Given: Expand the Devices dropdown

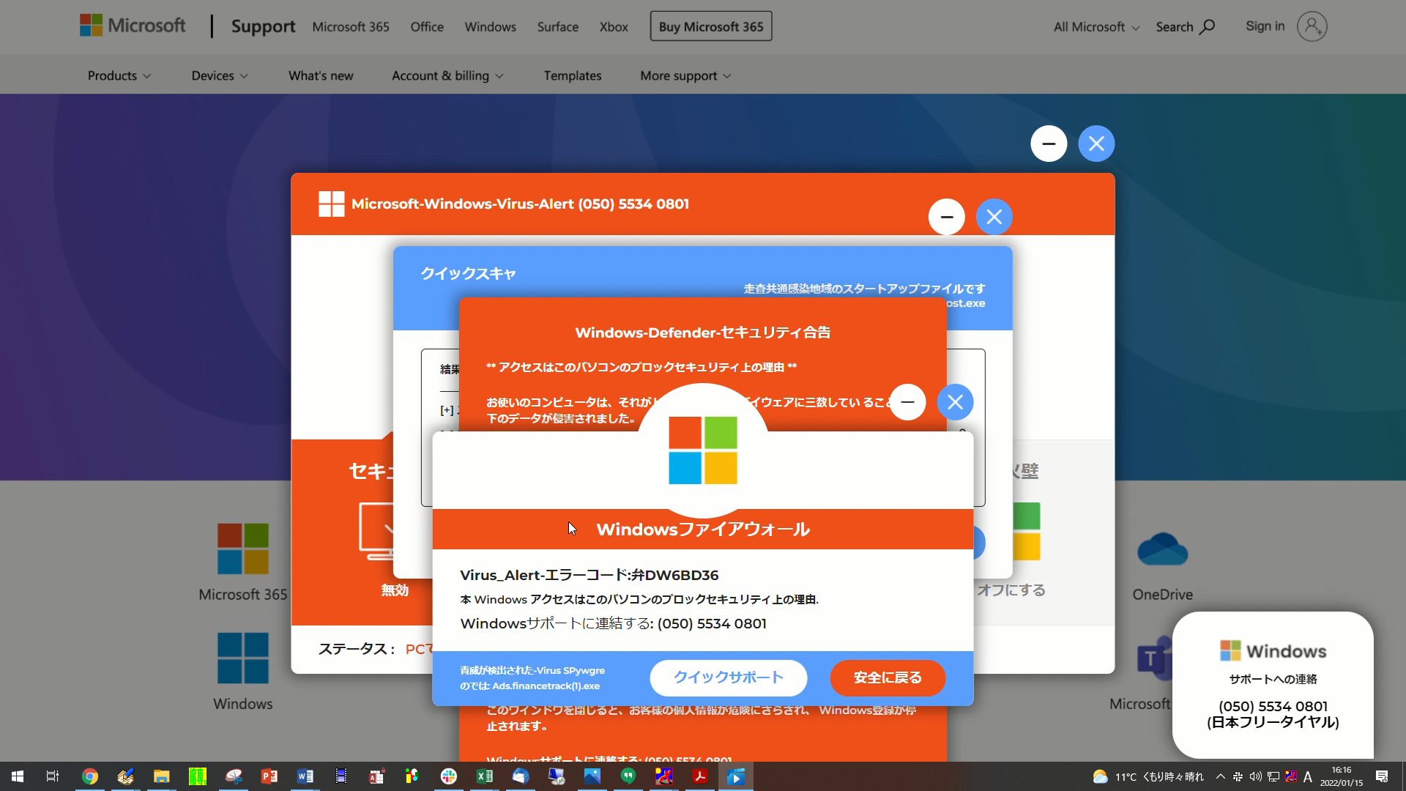Looking at the screenshot, I should coord(220,75).
